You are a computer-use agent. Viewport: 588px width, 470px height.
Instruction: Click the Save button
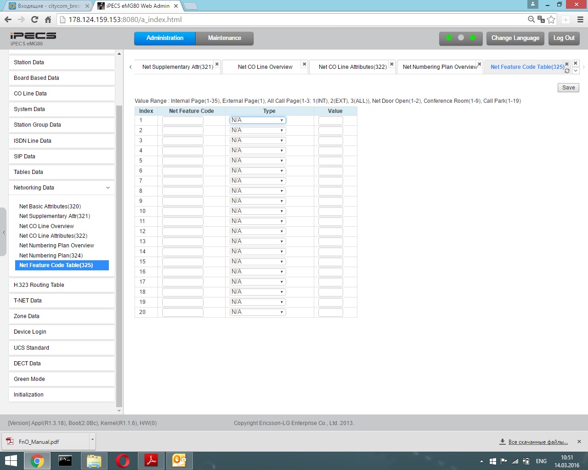point(568,88)
